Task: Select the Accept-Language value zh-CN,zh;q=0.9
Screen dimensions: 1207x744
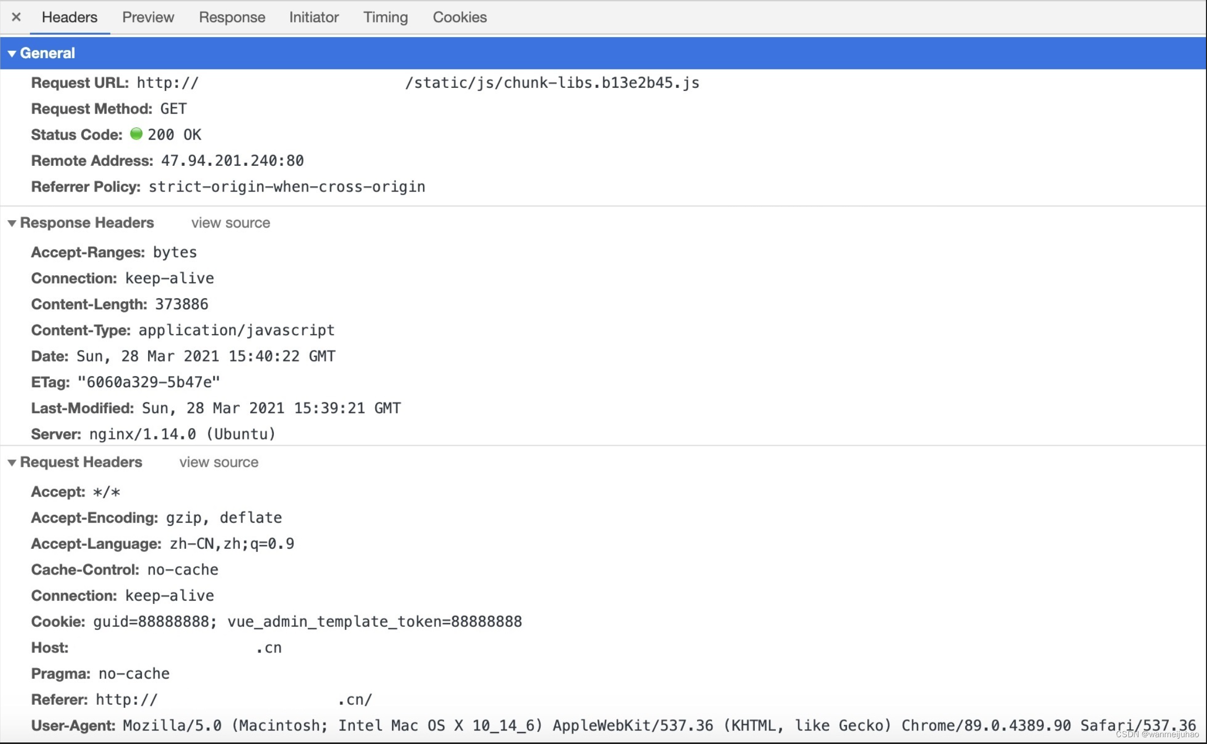Action: 232,544
